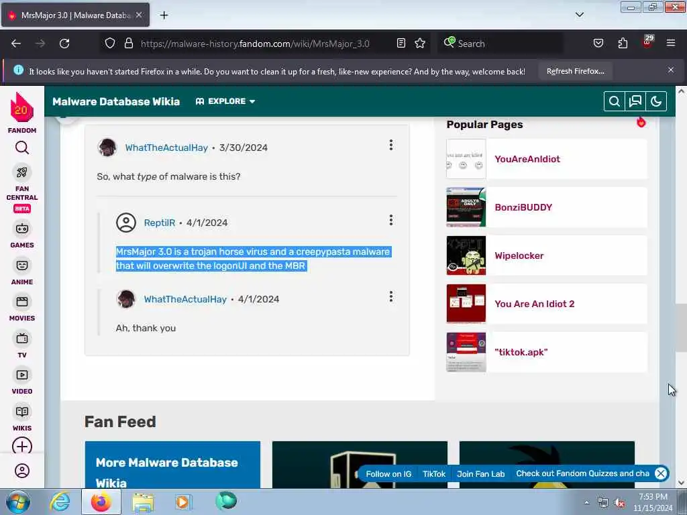Launch Internet Explorer from the taskbar
This screenshot has height=515, width=687.
[x=60, y=502]
